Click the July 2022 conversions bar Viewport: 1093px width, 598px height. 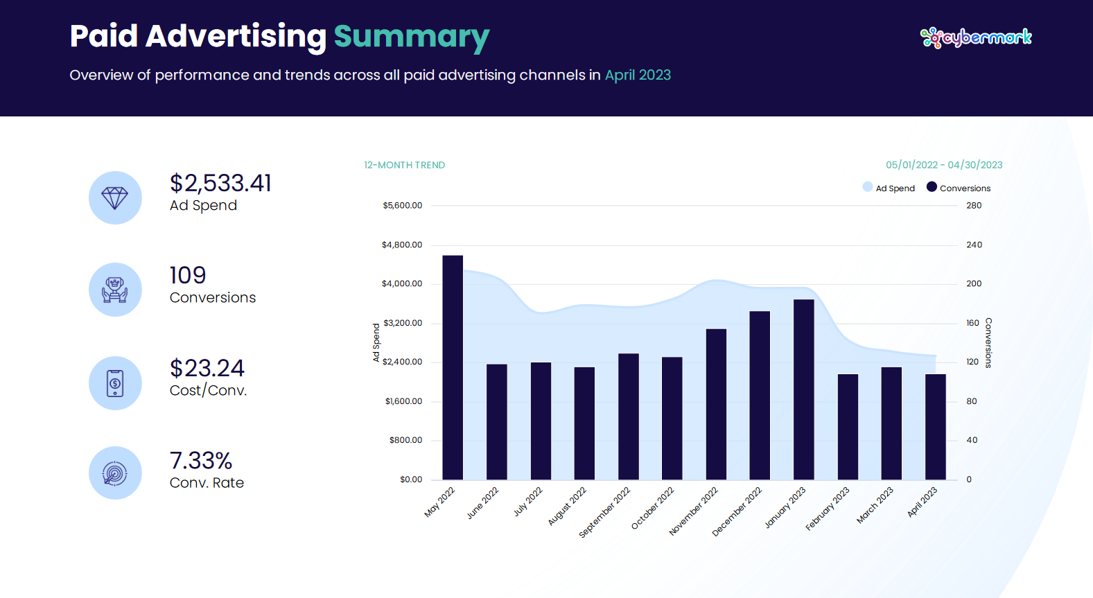tap(541, 421)
